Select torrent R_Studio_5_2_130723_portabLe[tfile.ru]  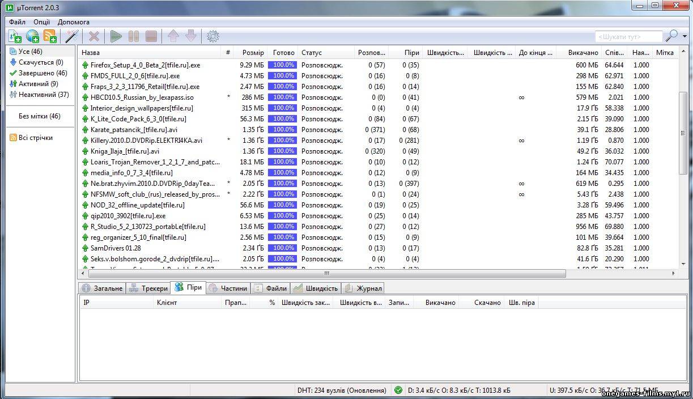pyautogui.click(x=148, y=227)
